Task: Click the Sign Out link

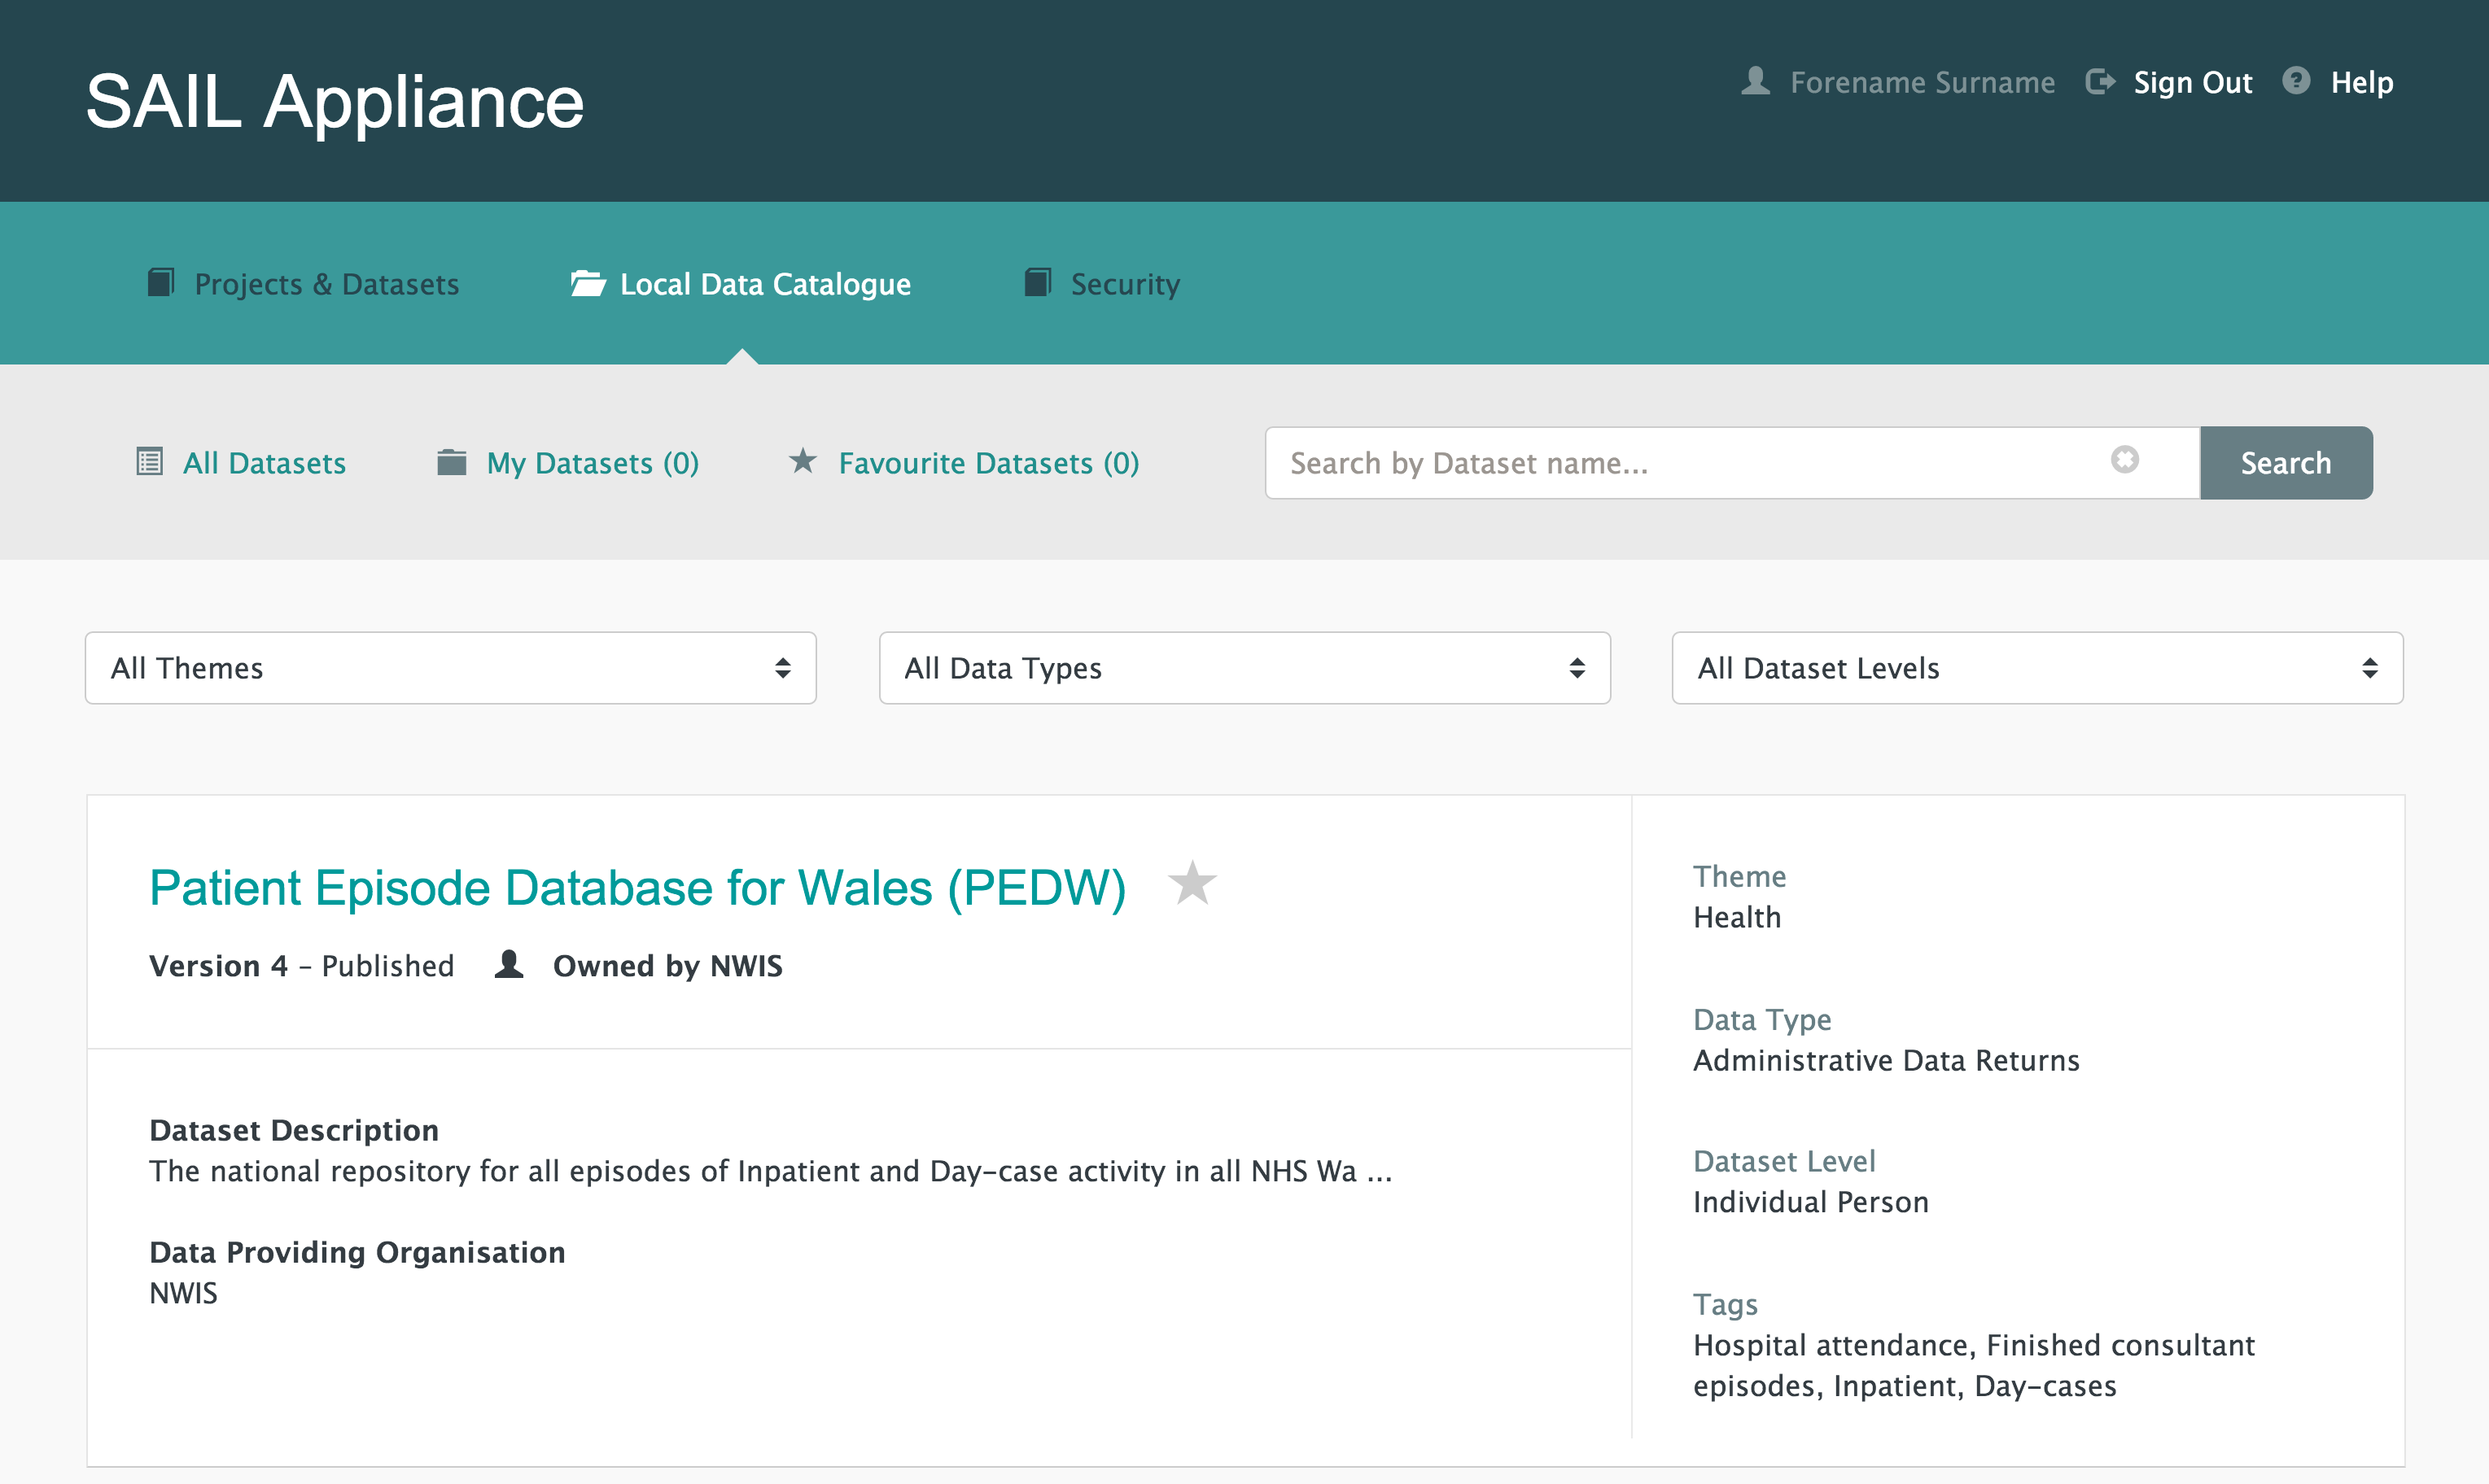Action: (x=2192, y=82)
